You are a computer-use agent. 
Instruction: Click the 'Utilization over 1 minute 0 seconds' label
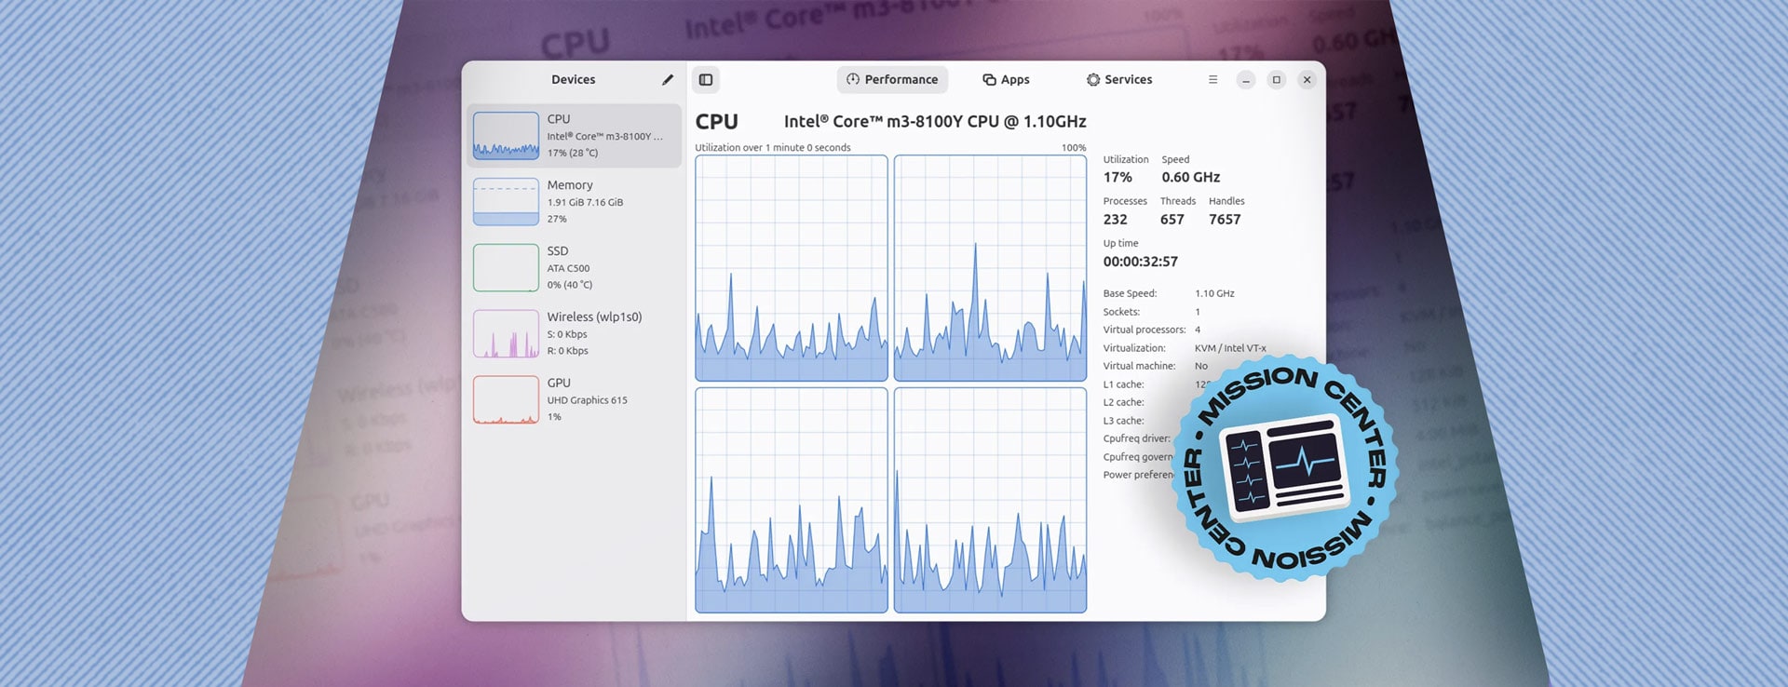(x=772, y=148)
